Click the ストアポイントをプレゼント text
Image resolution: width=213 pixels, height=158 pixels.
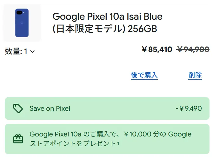(73, 143)
